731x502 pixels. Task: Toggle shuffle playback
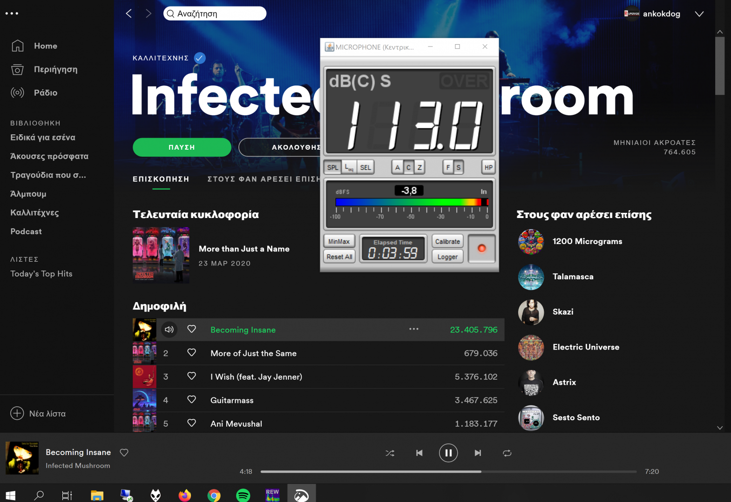click(x=390, y=453)
